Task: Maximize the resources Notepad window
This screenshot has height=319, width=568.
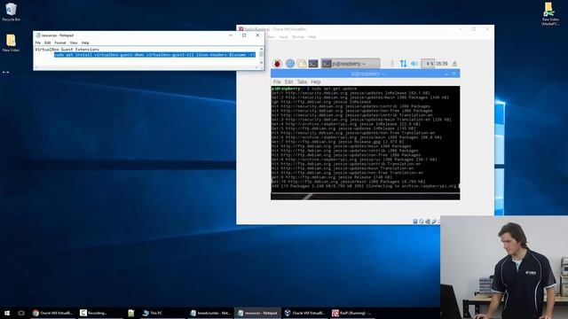Action: pyautogui.click(x=244, y=35)
